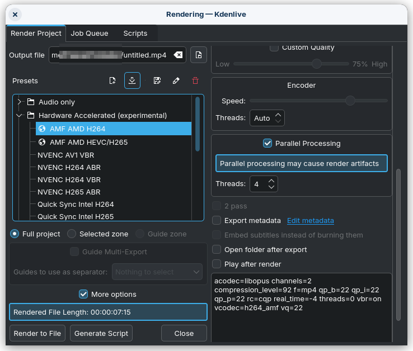Close the Rendering dialog with the X
The height and width of the screenshot is (351, 413).
pyautogui.click(x=15, y=15)
